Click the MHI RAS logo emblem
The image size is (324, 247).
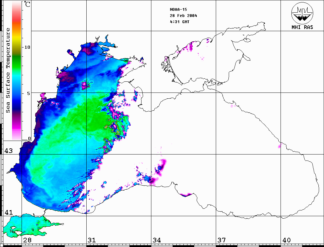[x=302, y=13]
